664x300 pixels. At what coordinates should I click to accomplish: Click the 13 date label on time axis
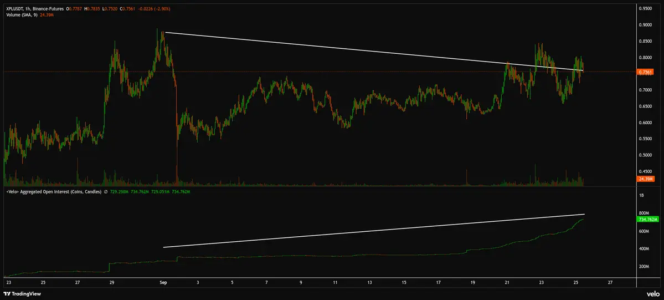(x=370, y=282)
